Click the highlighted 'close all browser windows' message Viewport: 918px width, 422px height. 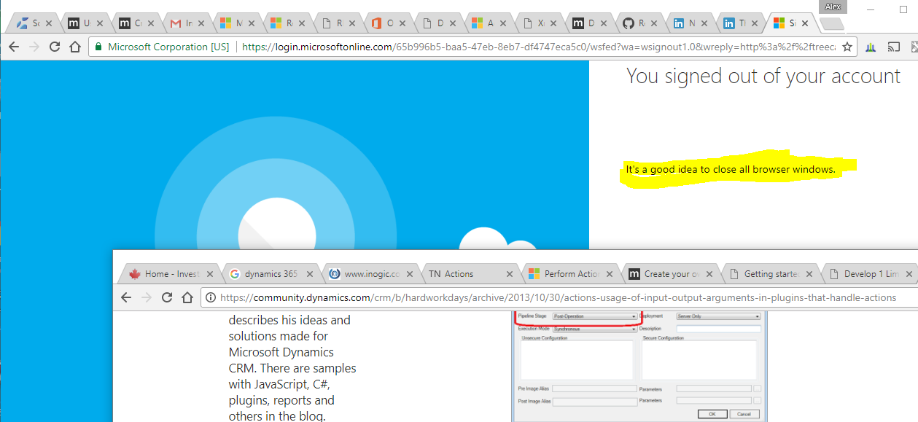tap(731, 170)
